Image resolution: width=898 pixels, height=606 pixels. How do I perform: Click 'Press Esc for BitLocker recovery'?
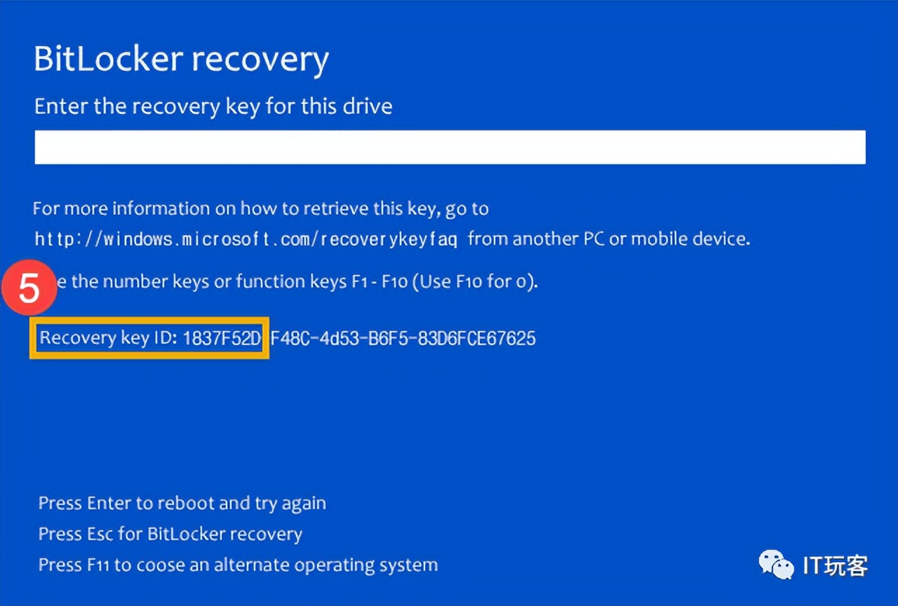coord(170,534)
